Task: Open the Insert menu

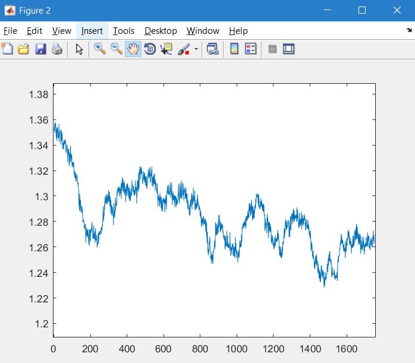Action: coord(92,31)
